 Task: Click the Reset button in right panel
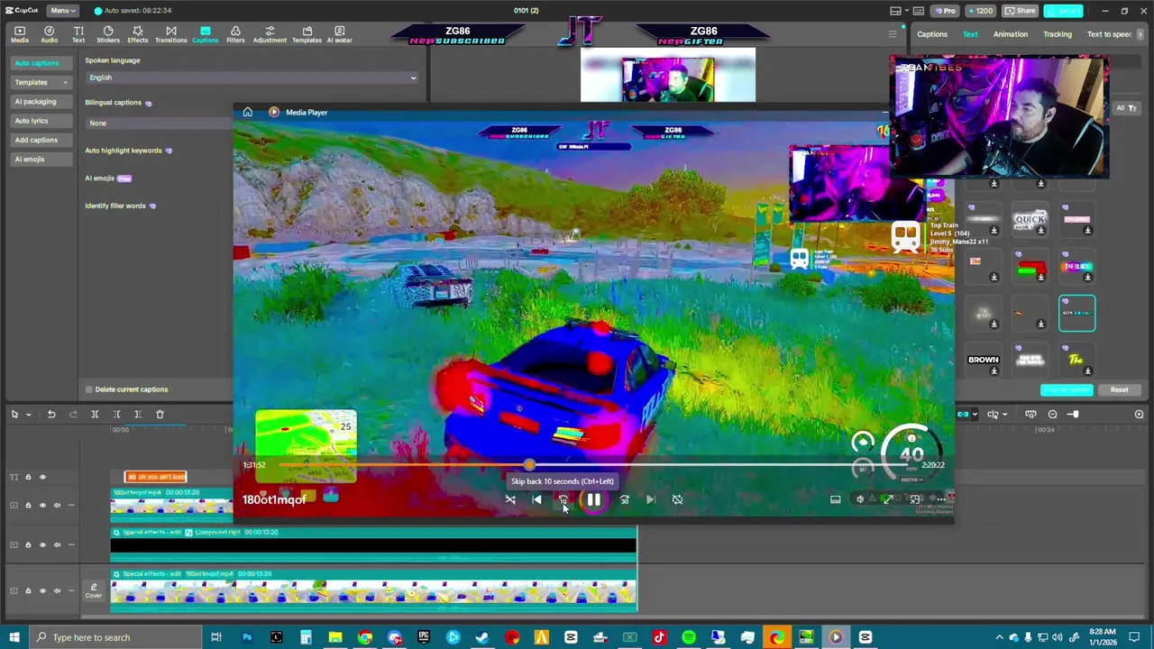[x=1119, y=390]
